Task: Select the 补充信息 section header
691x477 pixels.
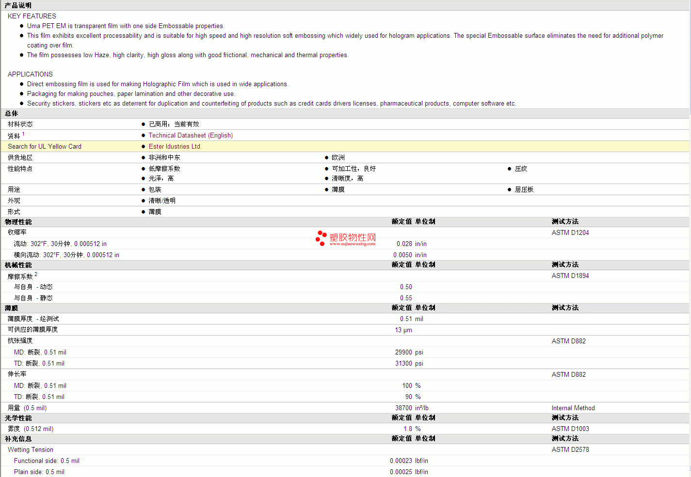Action: click(x=18, y=439)
